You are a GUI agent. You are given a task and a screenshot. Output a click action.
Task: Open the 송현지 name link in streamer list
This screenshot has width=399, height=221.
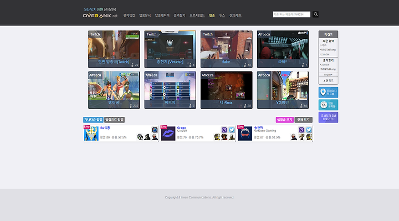259,127
